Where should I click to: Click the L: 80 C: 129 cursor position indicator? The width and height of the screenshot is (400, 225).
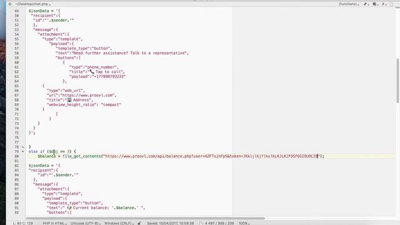22,223
